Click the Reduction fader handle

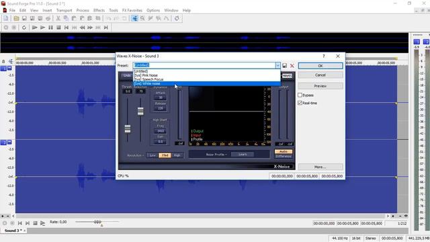(x=140, y=111)
